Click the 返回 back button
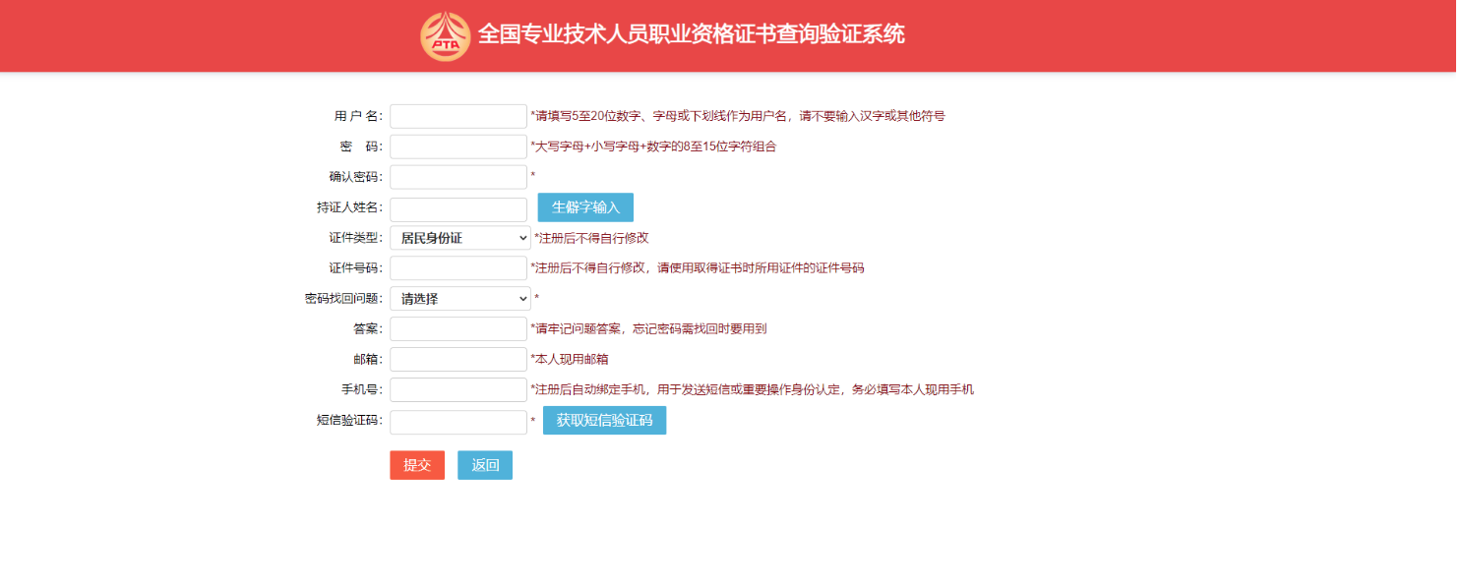This screenshot has height=584, width=1462. [x=485, y=465]
